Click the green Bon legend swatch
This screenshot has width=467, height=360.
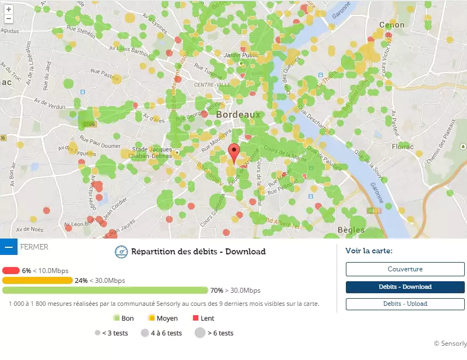point(116,318)
